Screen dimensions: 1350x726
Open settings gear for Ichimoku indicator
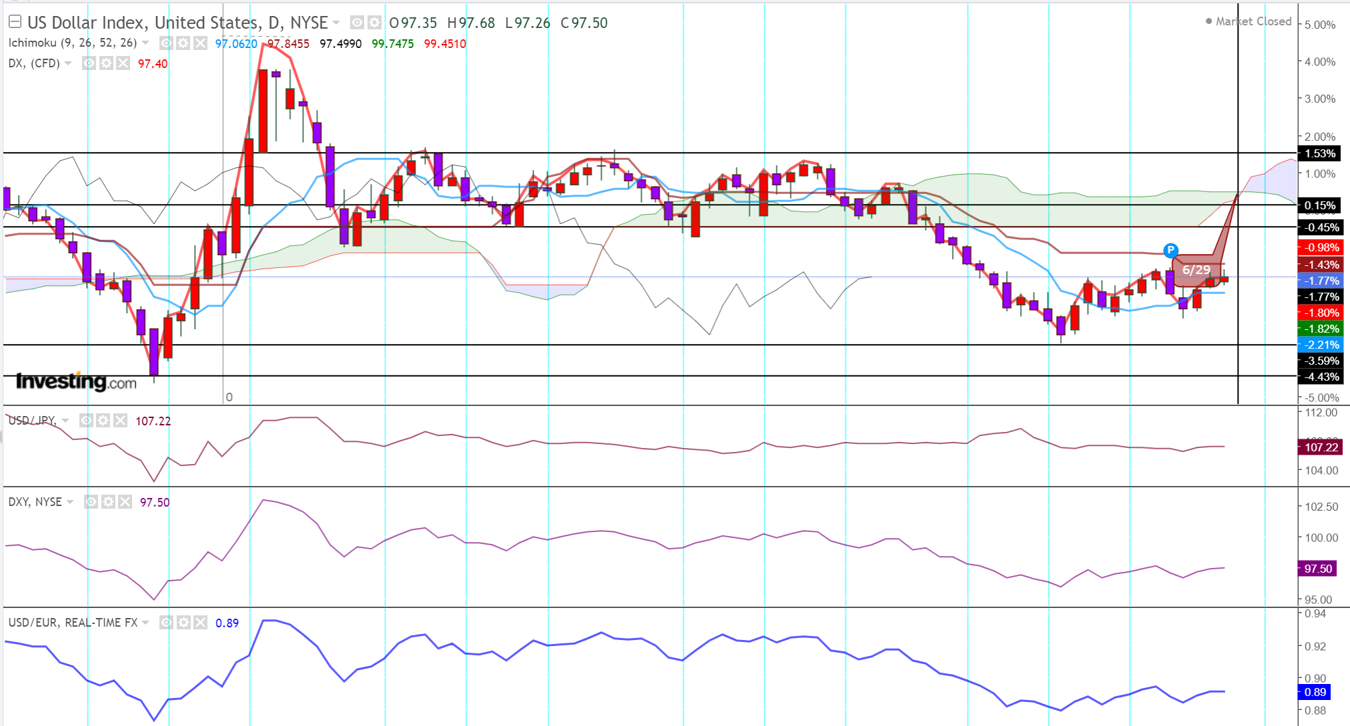183,43
